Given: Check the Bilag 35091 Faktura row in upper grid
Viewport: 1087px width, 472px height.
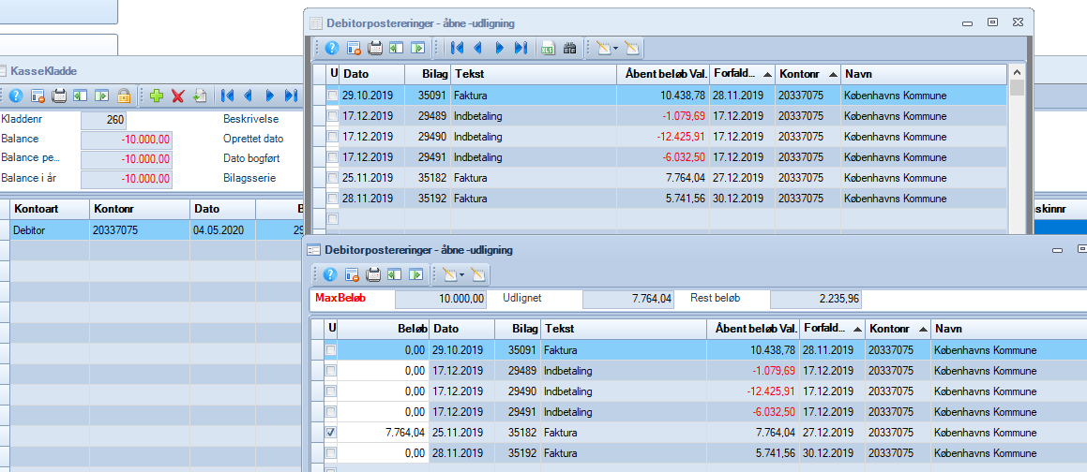Looking at the screenshot, I should coord(332,96).
